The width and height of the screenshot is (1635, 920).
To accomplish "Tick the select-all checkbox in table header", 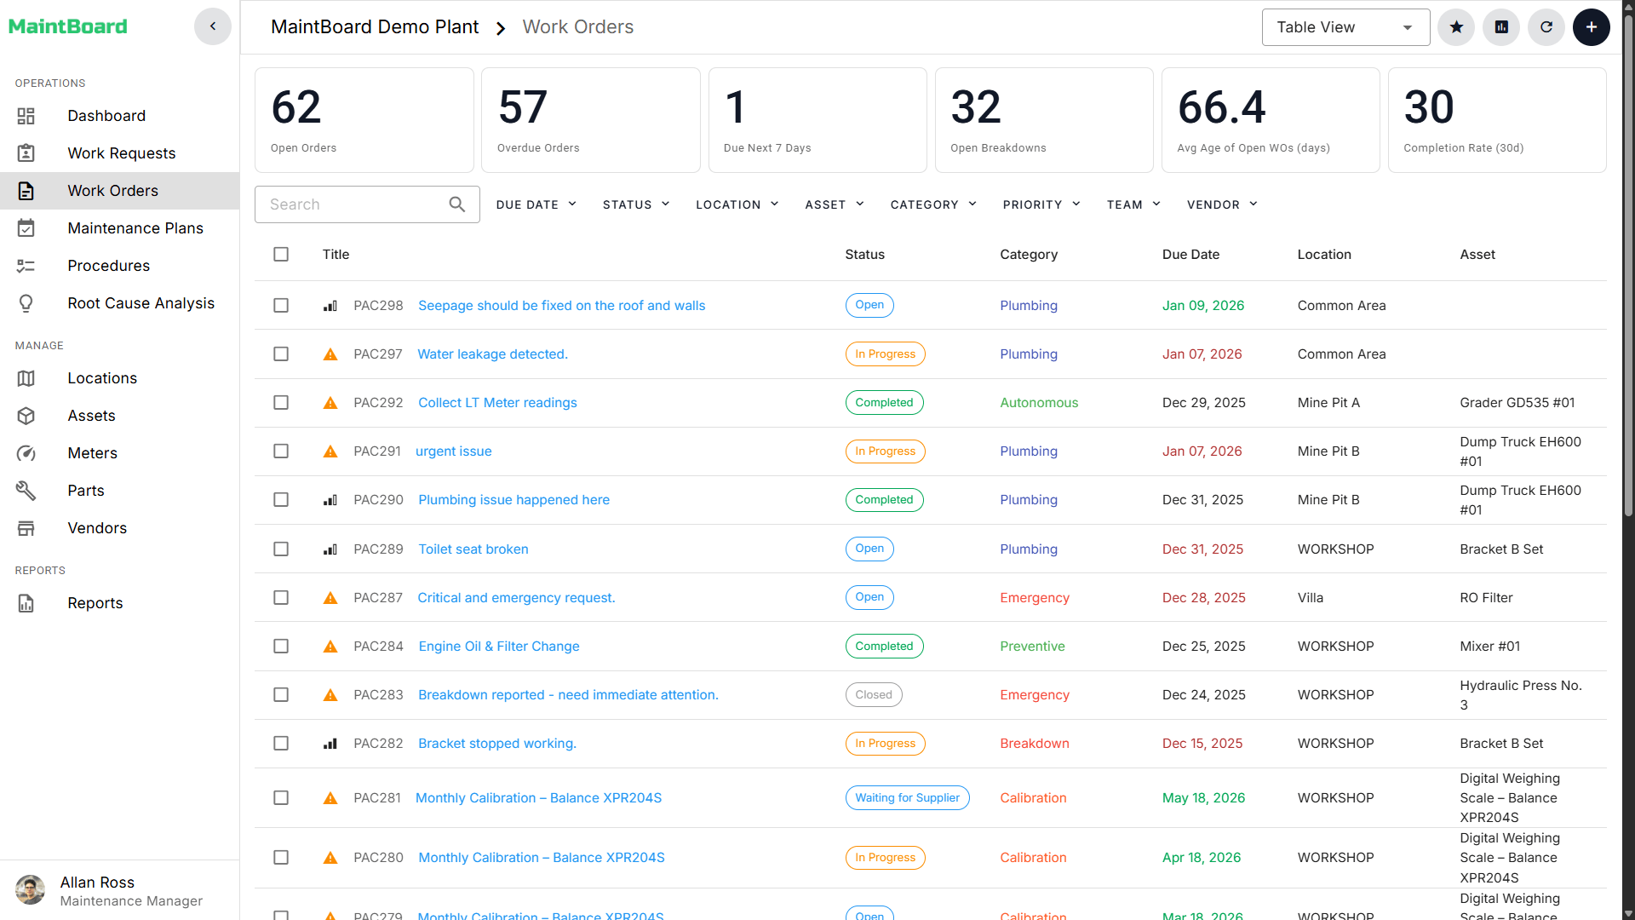I will [x=281, y=255].
